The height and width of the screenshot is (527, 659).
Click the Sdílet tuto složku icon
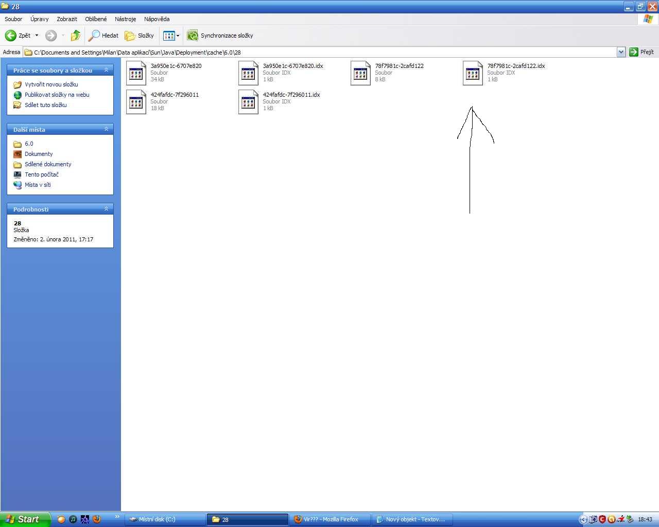(18, 105)
